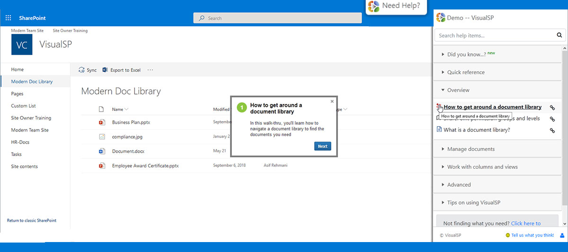The image size is (568, 252).
Task: Click the SharePoint search box
Action: click(277, 18)
